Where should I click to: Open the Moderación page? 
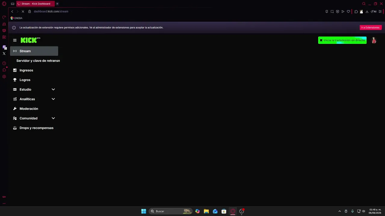[34, 109]
